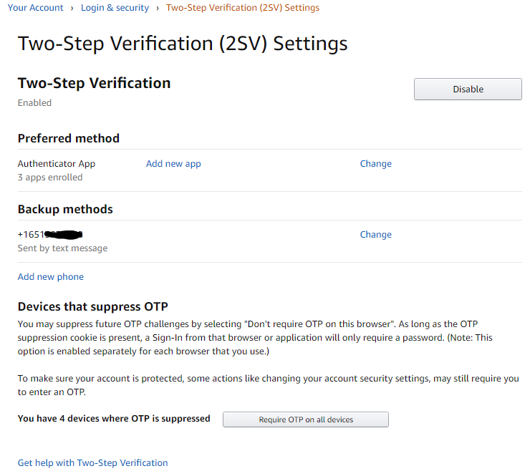Screen dimensions: 530x471
Task: Disable Two-Step Verification
Action: click(468, 89)
